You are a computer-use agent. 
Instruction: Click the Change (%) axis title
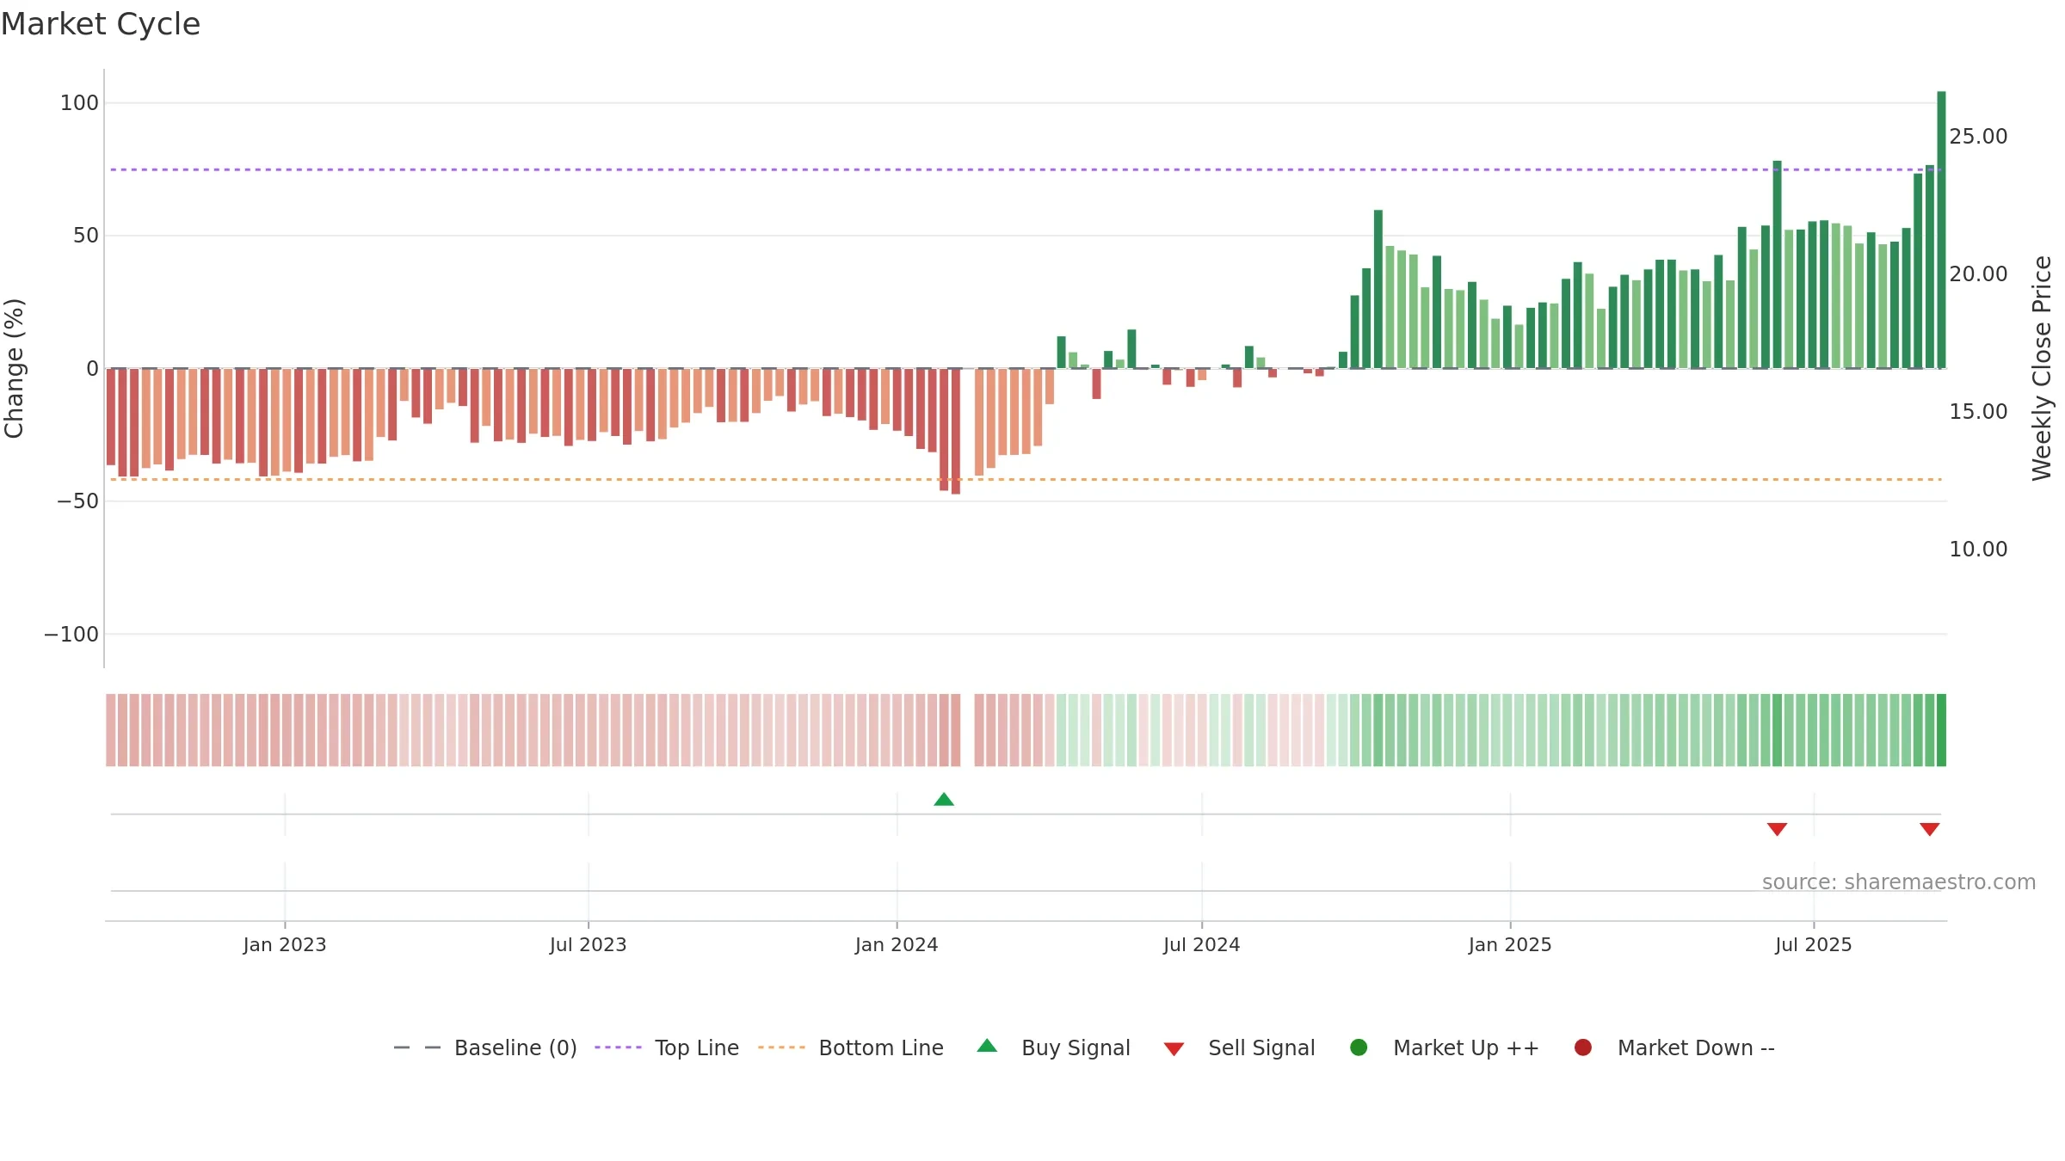coord(14,368)
